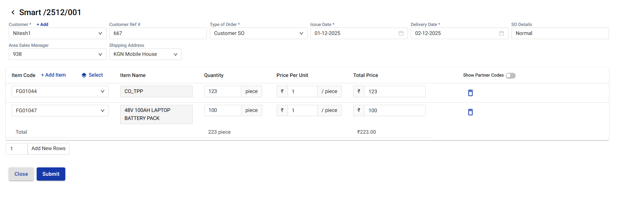Expand the FG01047 item code dropdown

(102, 111)
